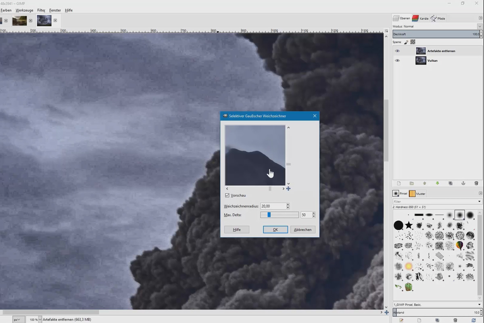The height and width of the screenshot is (323, 484).
Task: Click the Deckkraft opacity slider
Action: click(436, 35)
